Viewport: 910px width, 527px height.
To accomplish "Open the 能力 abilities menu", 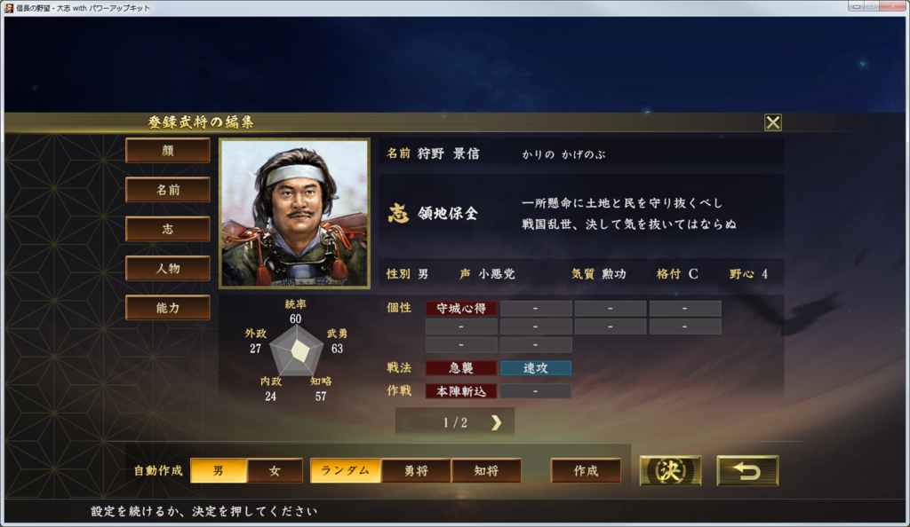I will click(168, 308).
